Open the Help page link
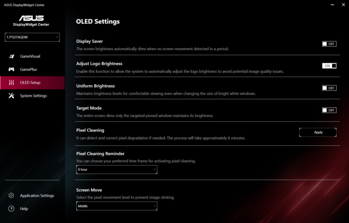The height and width of the screenshot is (223, 349). [x=24, y=209]
